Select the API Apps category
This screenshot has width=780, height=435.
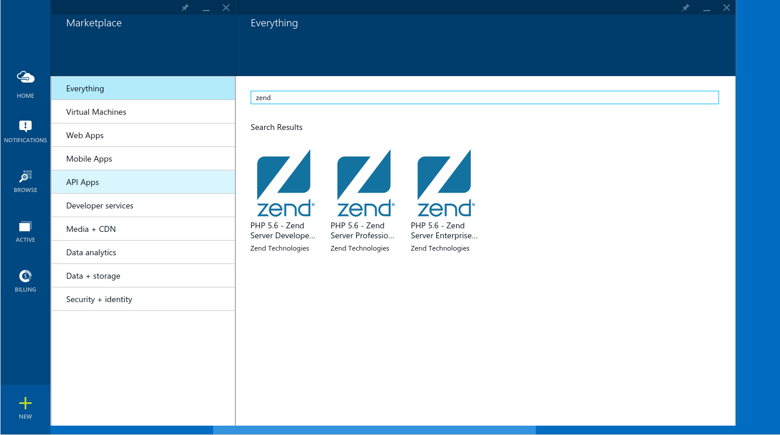[x=143, y=182]
